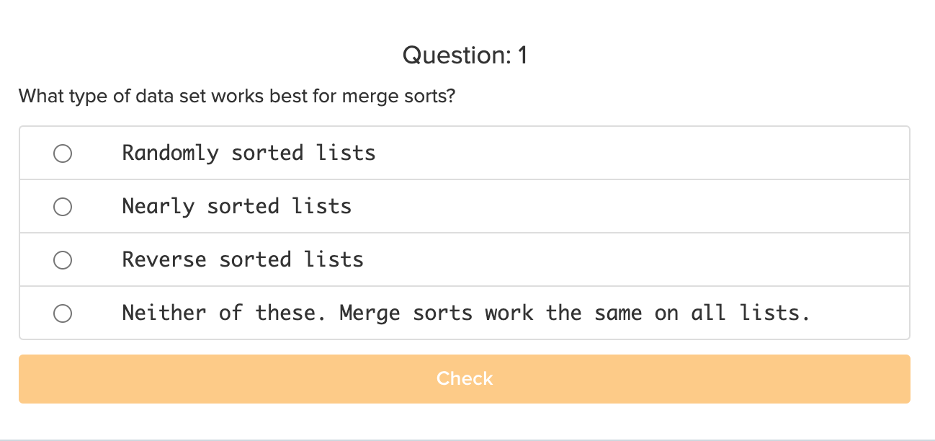The height and width of the screenshot is (441, 935).
Task: Select the "Randomly sorted lists" radio button
Action: point(63,153)
